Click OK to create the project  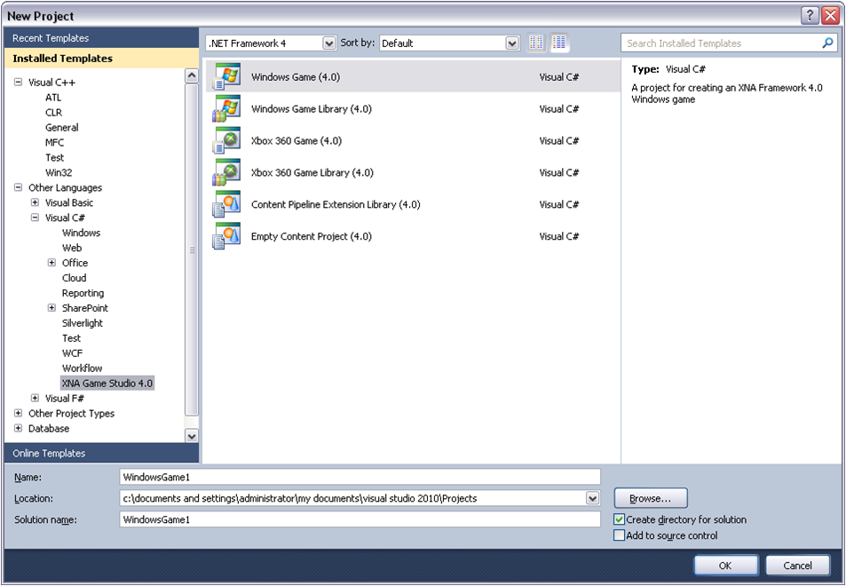(x=725, y=565)
